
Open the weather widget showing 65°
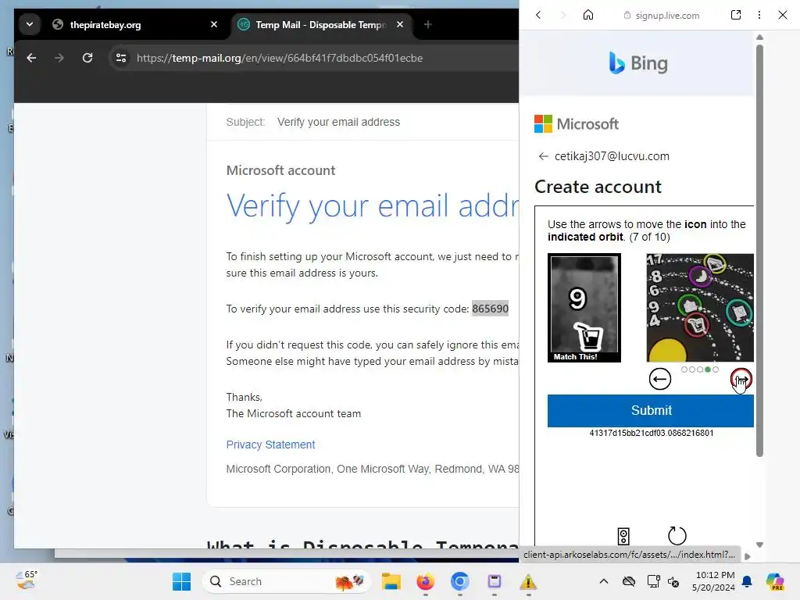(x=27, y=580)
